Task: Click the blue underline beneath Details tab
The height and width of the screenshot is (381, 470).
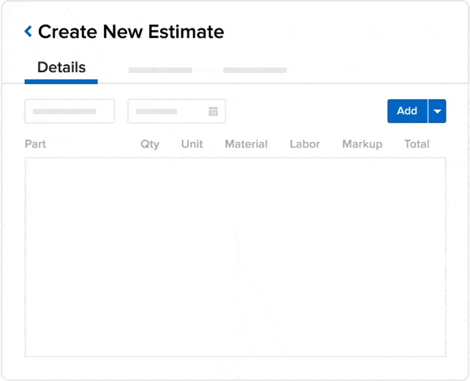Action: pyautogui.click(x=61, y=81)
